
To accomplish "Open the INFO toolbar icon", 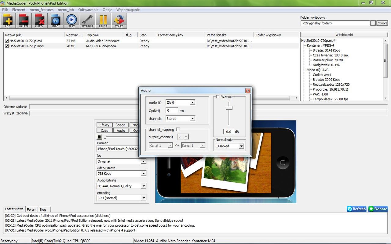I will pos(55,21).
